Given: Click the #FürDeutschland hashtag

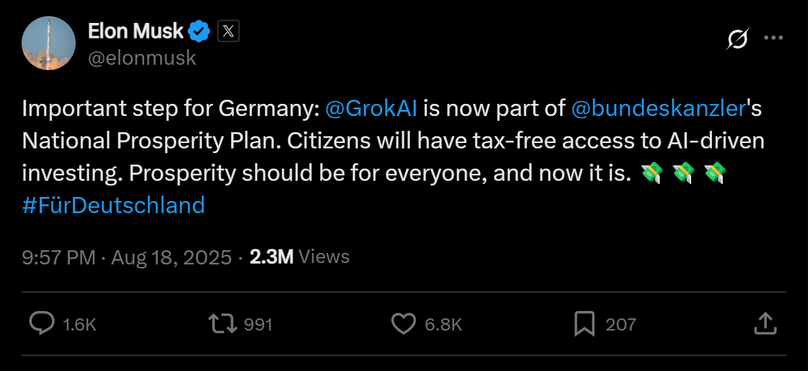Looking at the screenshot, I should point(113,205).
